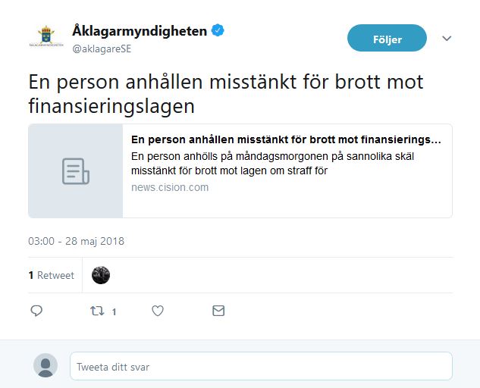This screenshot has height=388, width=480.
Task: Click the blue verified badge
Action: tap(218, 30)
